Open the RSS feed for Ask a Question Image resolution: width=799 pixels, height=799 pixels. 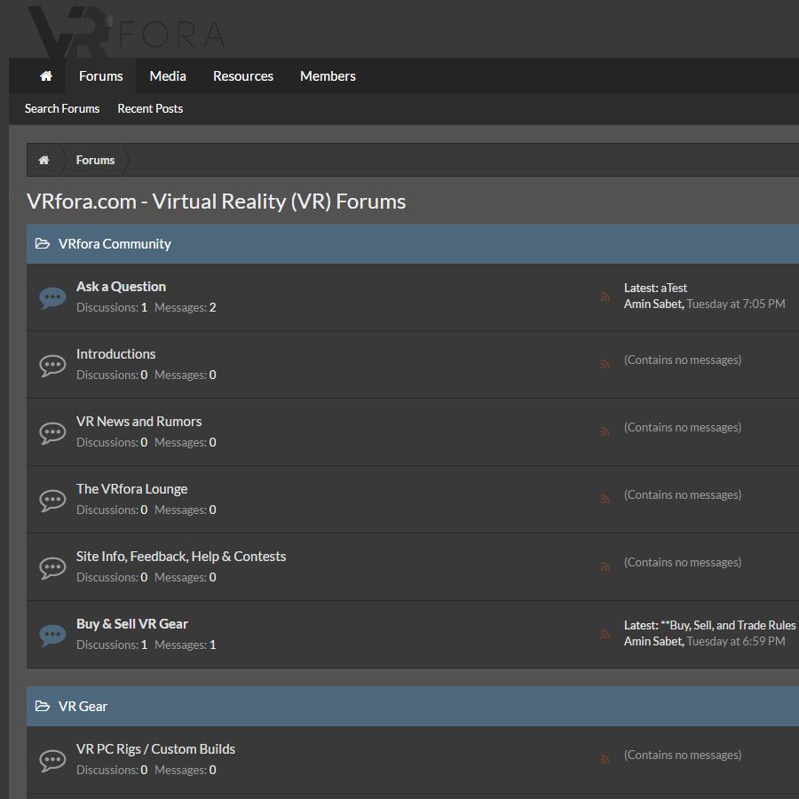click(605, 297)
